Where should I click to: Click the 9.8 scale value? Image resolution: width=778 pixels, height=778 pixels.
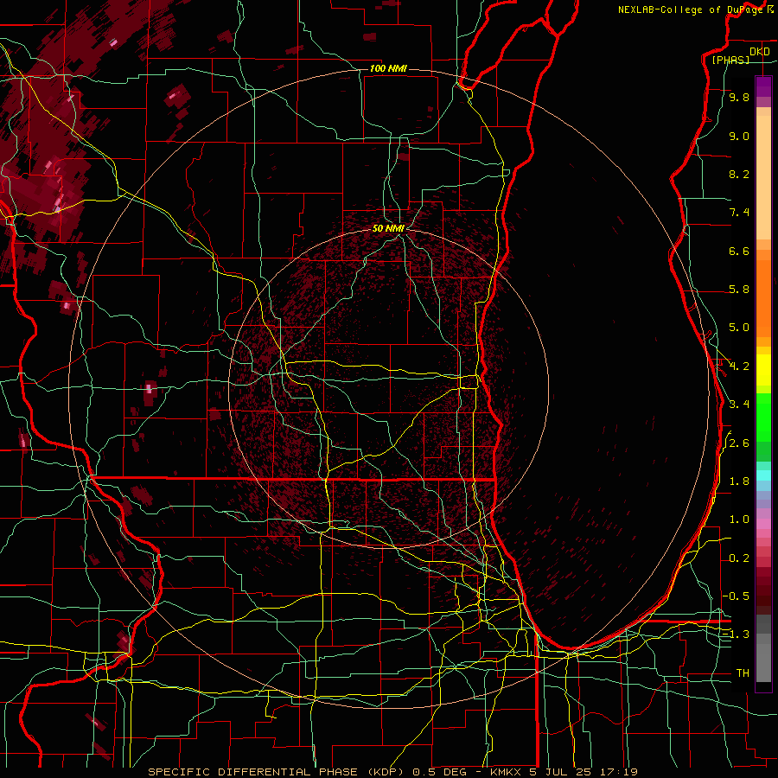click(x=739, y=97)
